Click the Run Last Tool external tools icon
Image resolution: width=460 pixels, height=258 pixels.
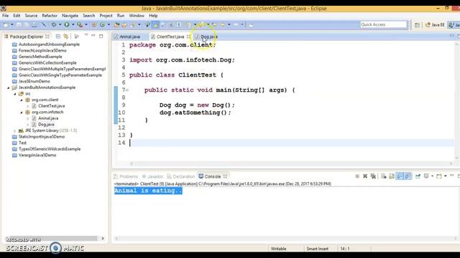pyautogui.click(x=79, y=25)
